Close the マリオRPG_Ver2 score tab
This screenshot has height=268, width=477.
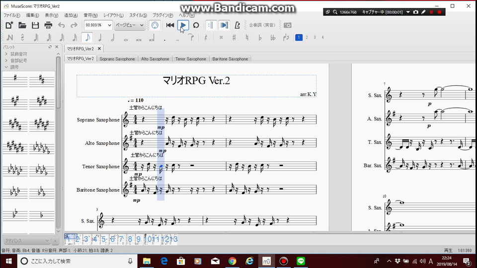click(99, 49)
